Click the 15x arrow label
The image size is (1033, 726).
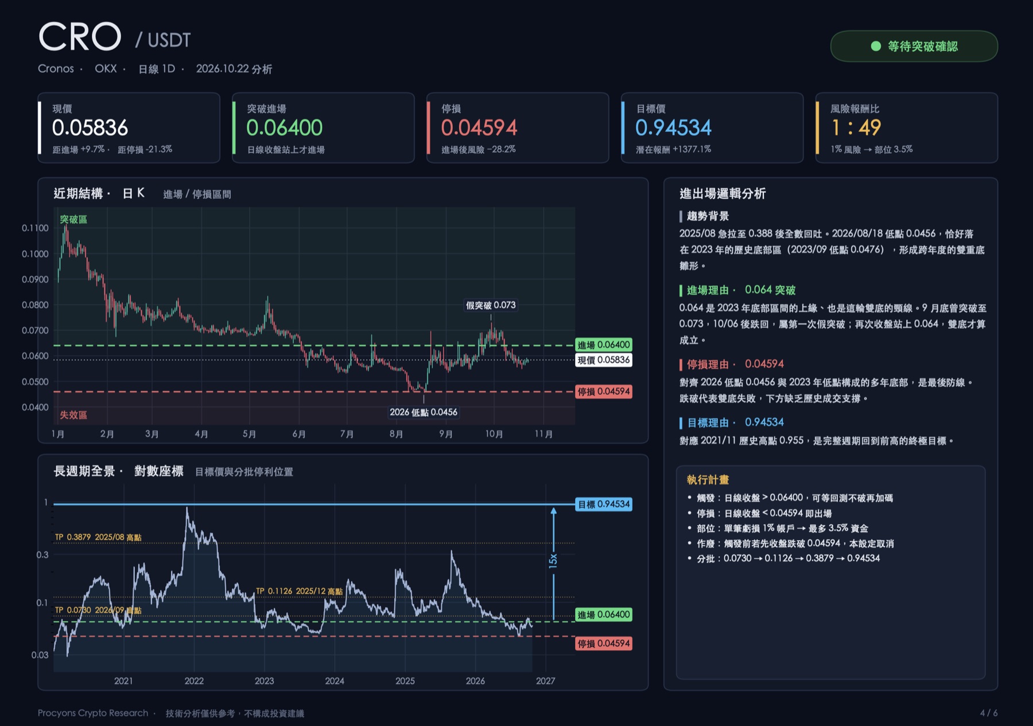tap(553, 561)
